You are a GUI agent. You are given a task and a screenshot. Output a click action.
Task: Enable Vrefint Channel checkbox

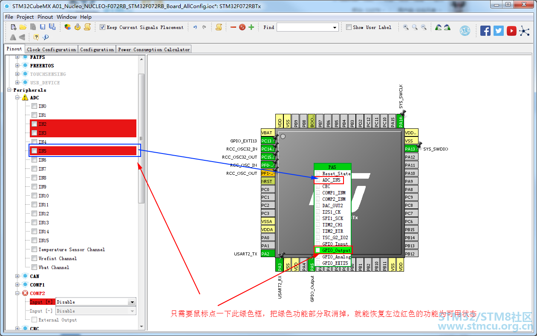coord(34,258)
